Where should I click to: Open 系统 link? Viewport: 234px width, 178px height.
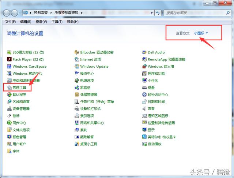click(84, 130)
